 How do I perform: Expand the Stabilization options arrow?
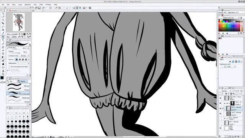click(x=28, y=63)
